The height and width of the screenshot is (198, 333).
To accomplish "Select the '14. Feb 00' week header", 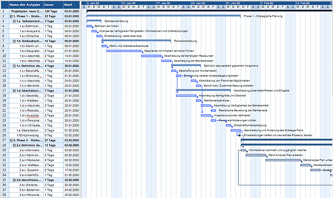I will coord(313,3).
